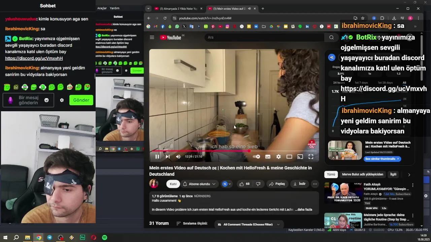This screenshot has width=431, height=242.
Task: Open chat settings gear in Sohbet
Action: click(62, 100)
